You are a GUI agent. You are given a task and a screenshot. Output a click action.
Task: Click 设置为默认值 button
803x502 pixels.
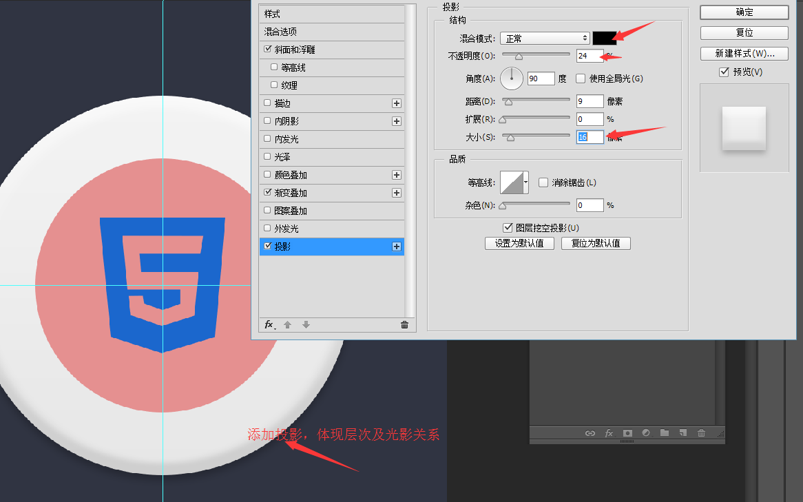tap(519, 243)
